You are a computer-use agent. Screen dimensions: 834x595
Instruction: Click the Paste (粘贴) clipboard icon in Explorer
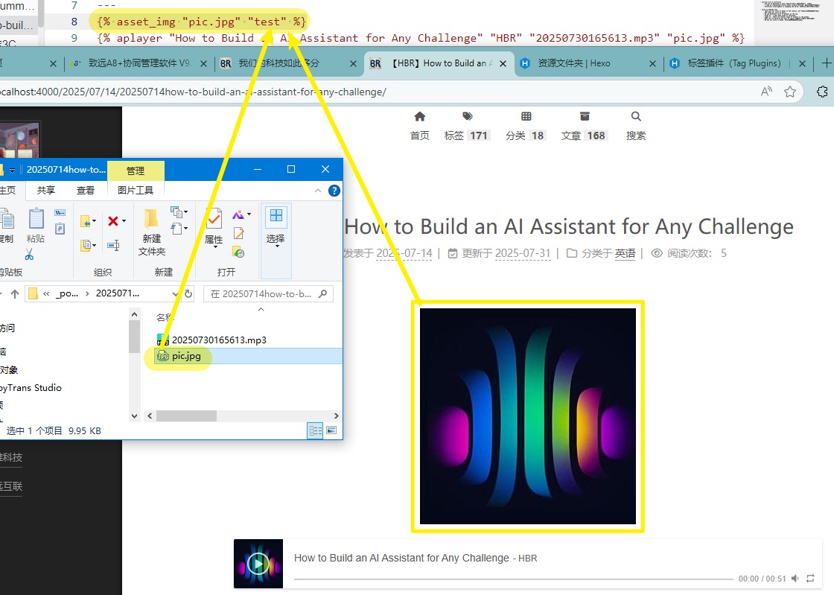point(36,218)
